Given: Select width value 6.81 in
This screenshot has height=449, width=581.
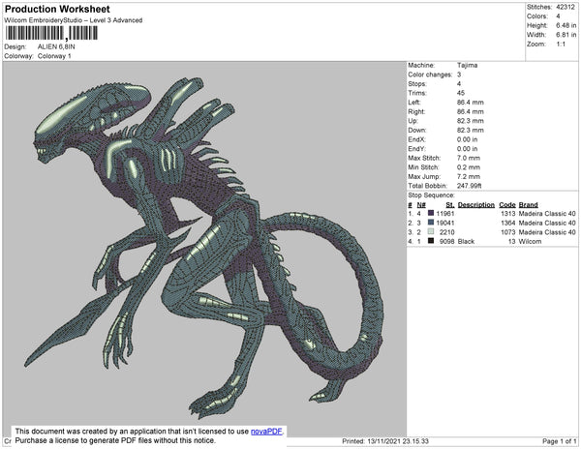Looking at the screenshot, I should point(566,35).
